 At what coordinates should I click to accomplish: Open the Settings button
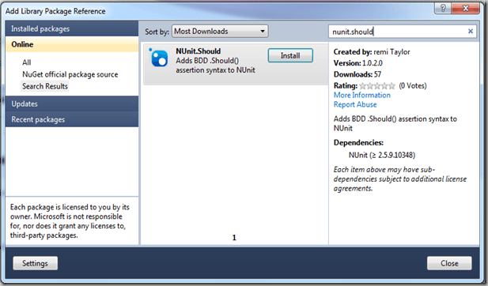(x=35, y=263)
